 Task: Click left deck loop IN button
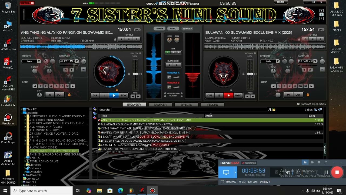pos(49,95)
